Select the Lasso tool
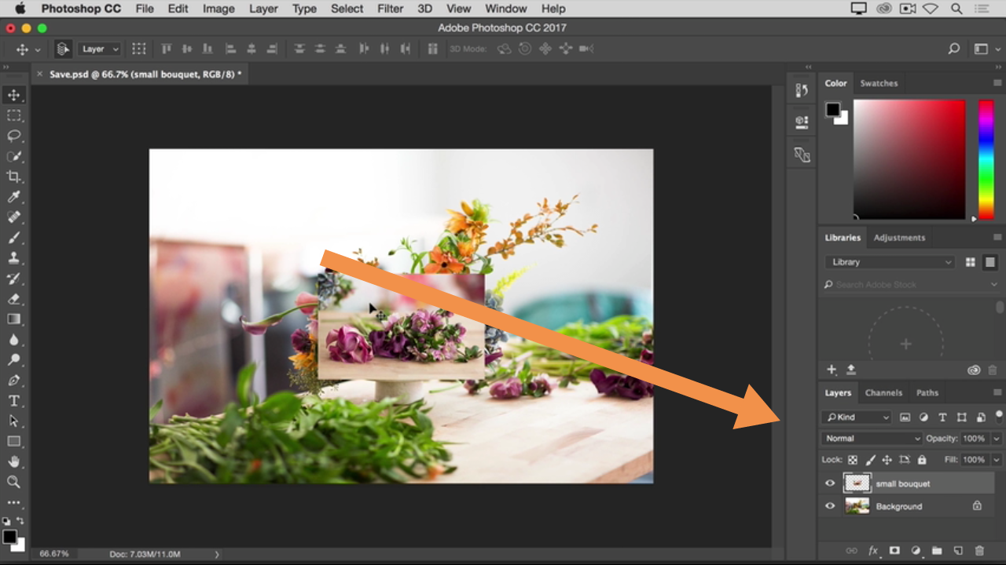1006x565 pixels. pyautogui.click(x=13, y=136)
